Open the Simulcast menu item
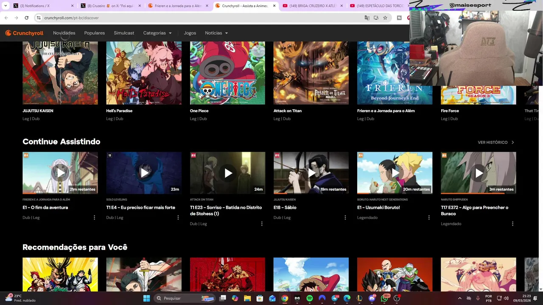The image size is (543, 305). (x=124, y=33)
